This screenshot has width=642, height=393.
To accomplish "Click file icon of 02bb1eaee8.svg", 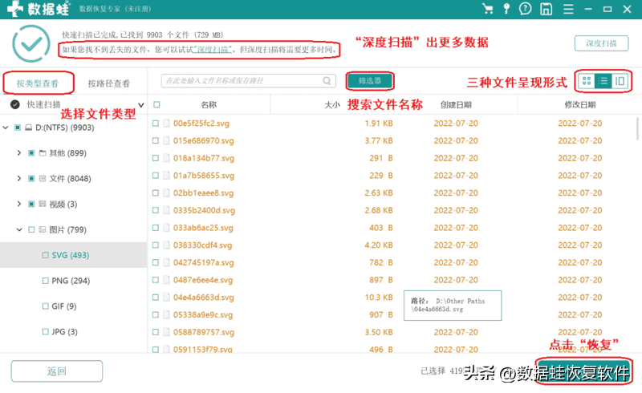I will [x=166, y=192].
